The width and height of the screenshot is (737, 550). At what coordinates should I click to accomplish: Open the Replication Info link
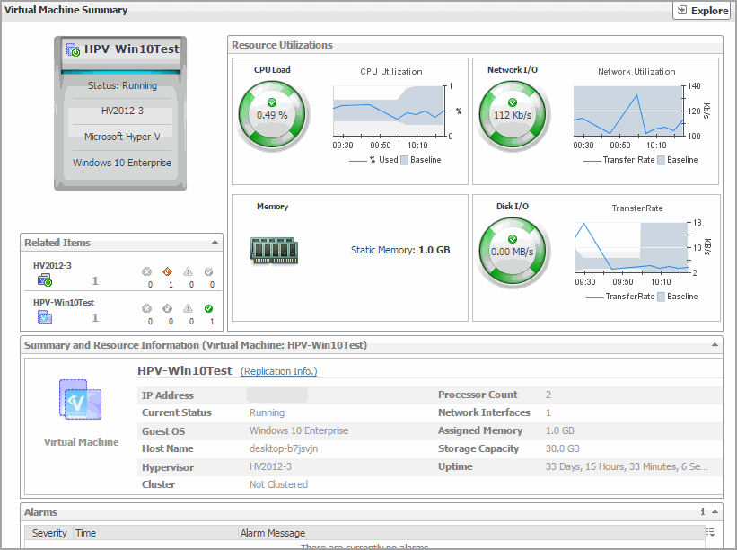click(278, 371)
